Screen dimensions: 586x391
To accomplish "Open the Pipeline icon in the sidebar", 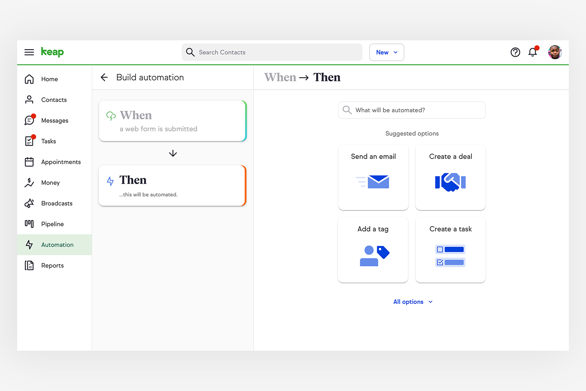I will coord(29,224).
